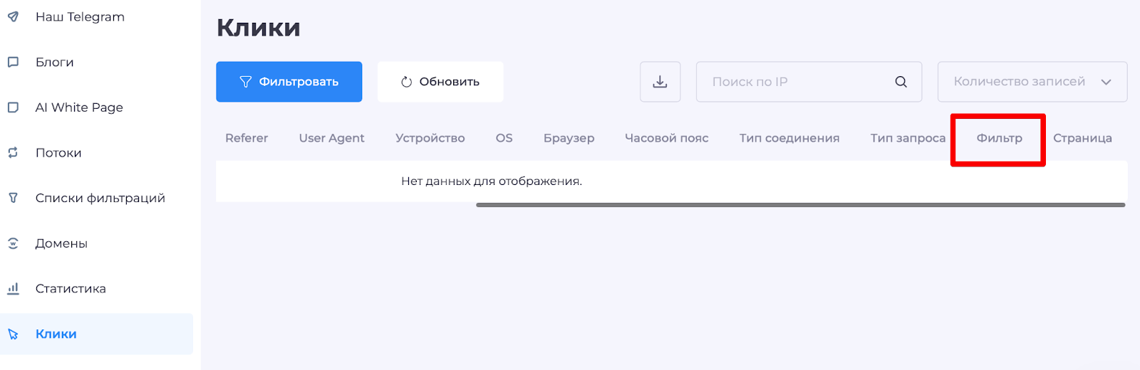Click the User Agent column header
This screenshot has width=1140, height=370.
(x=331, y=138)
